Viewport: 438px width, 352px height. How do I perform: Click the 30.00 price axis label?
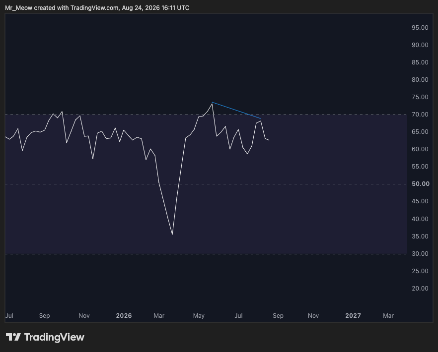pos(420,253)
